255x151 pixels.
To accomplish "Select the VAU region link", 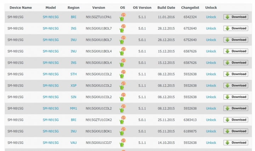I will coord(74,143).
